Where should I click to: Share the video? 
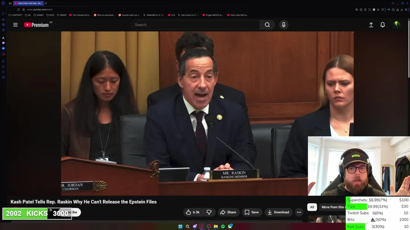pyautogui.click(x=228, y=212)
